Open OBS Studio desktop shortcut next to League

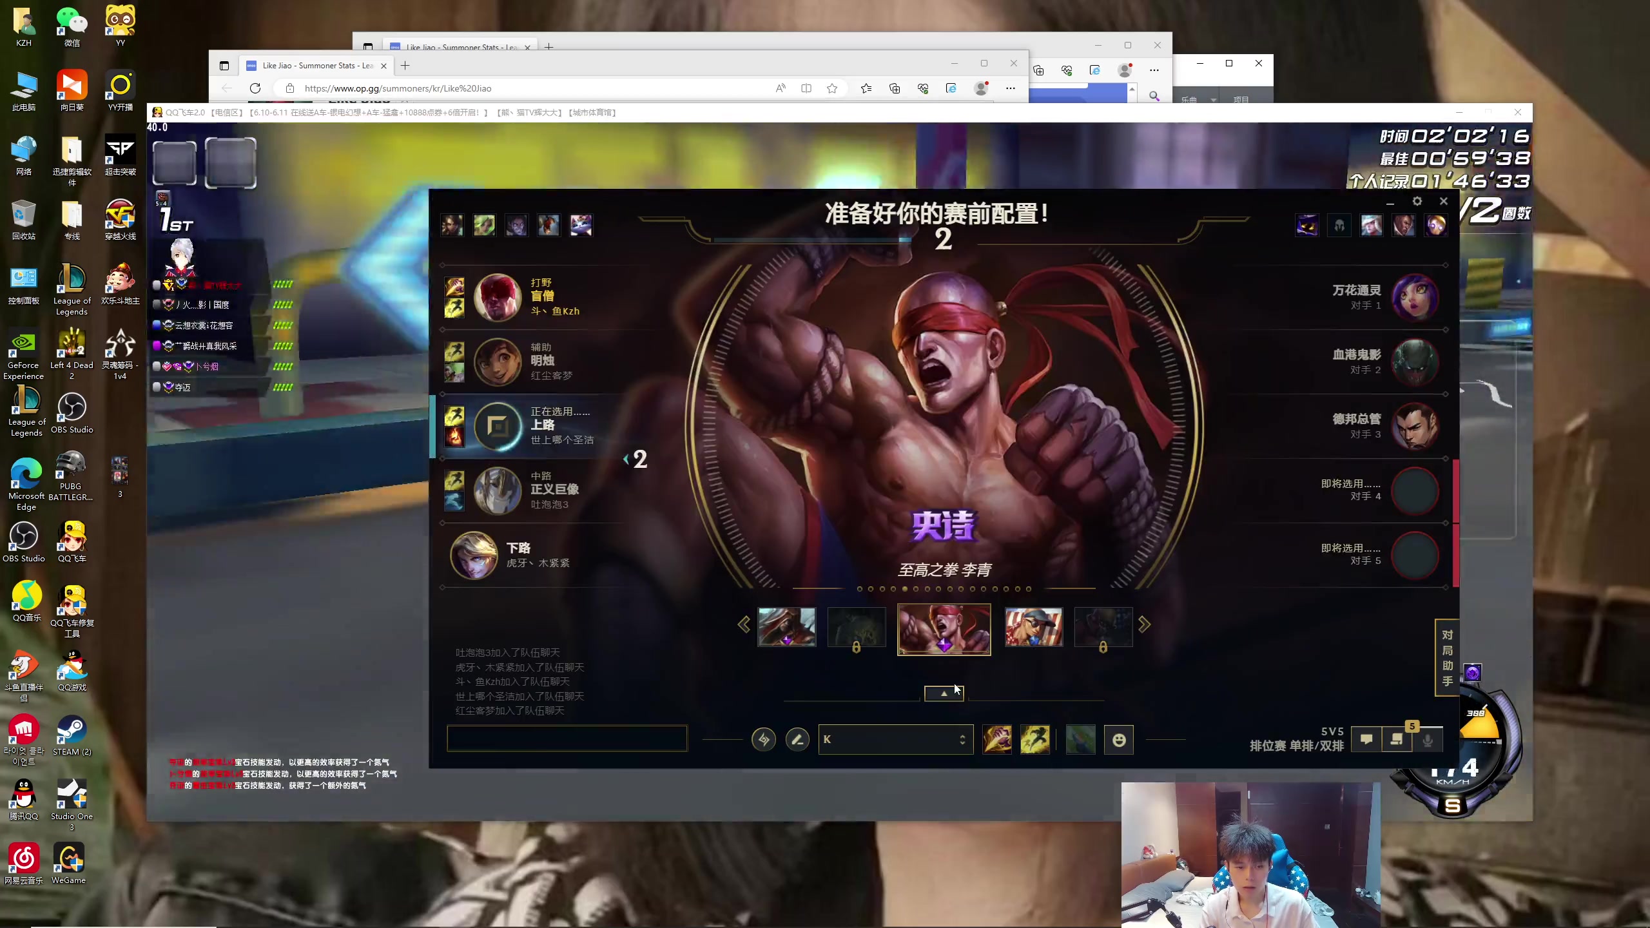(x=72, y=413)
